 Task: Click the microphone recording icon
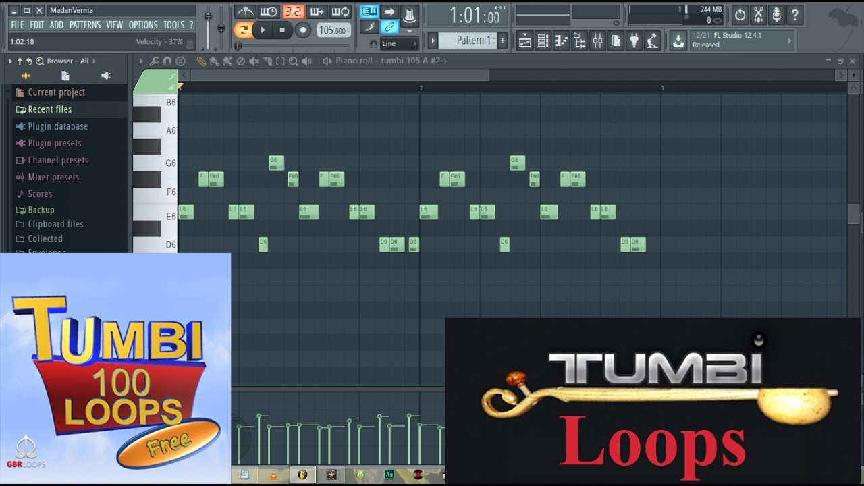click(x=777, y=14)
